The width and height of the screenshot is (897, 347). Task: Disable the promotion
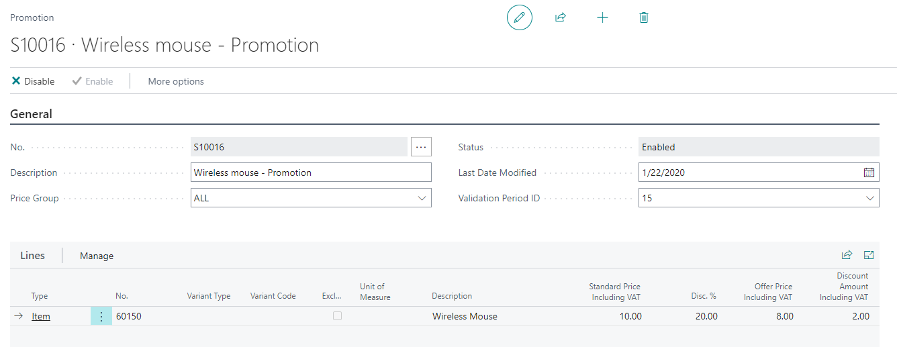coord(34,81)
